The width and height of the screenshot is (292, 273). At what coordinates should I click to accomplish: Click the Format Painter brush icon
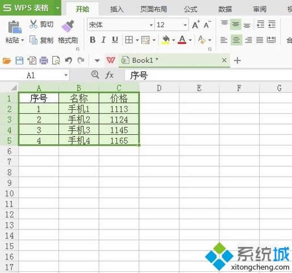(68, 26)
